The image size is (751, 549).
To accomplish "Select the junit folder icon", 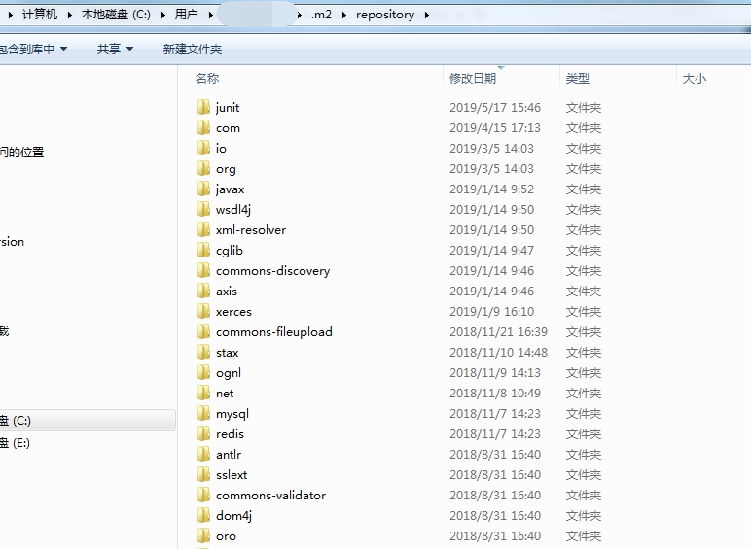I will 203,107.
